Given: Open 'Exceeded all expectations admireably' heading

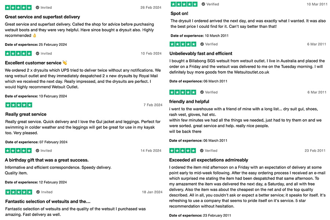Looking at the screenshot, I should pyautogui.click(x=209, y=160).
